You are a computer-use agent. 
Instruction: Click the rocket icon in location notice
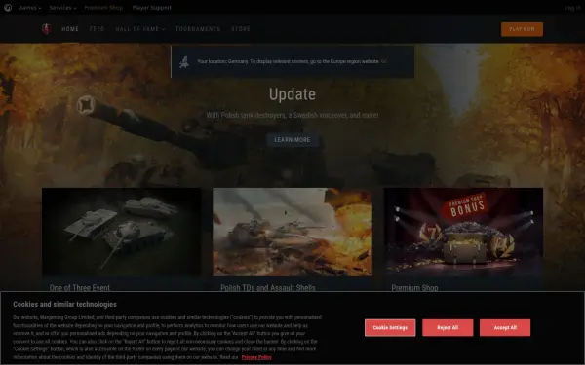point(184,62)
